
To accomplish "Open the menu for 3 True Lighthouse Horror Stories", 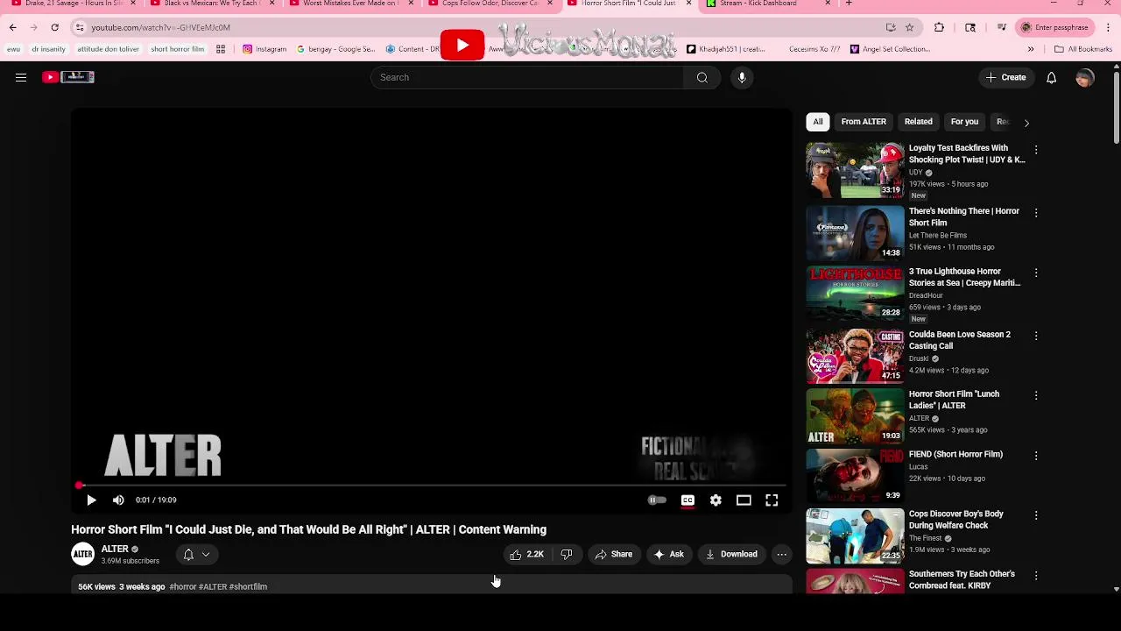I will click(x=1036, y=273).
